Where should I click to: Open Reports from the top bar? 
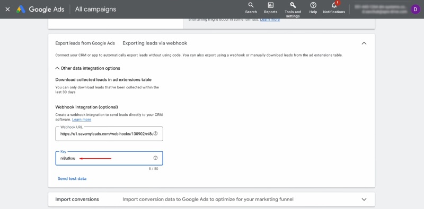pyautogui.click(x=271, y=8)
